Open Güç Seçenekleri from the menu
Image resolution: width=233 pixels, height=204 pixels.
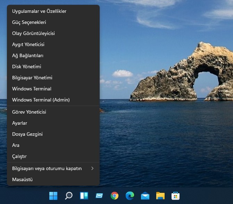pyautogui.click(x=29, y=22)
